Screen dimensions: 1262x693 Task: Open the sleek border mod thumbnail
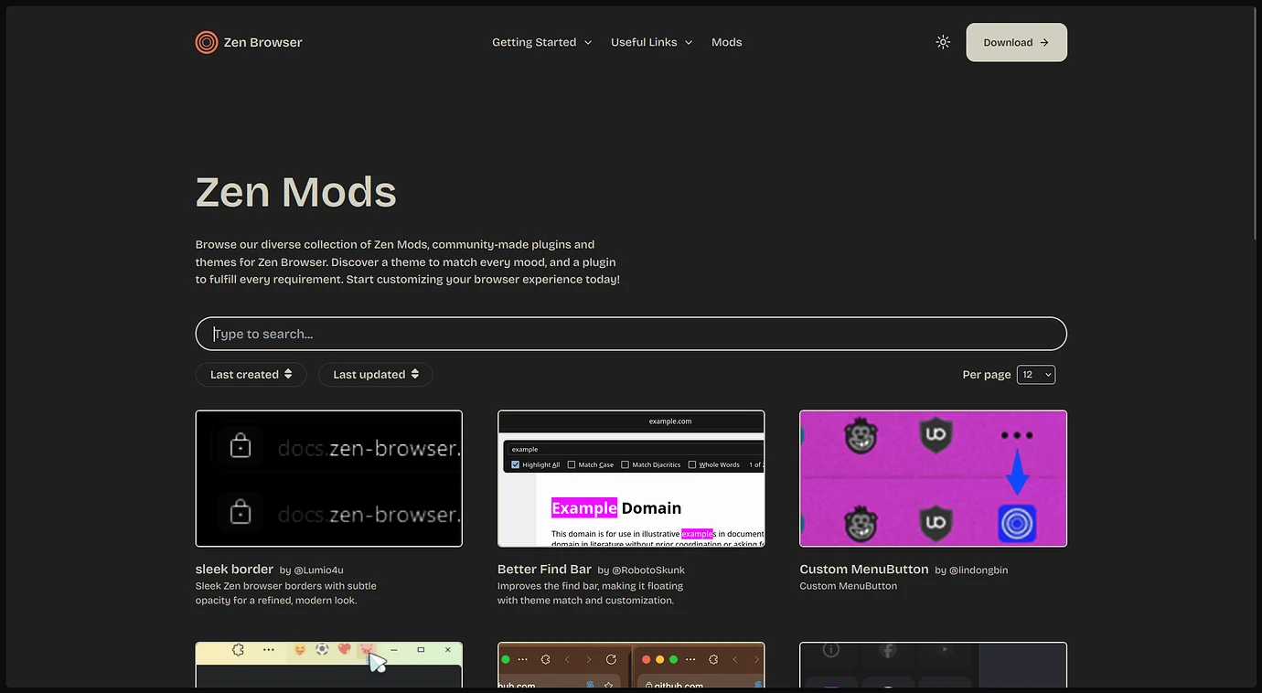[x=328, y=478]
